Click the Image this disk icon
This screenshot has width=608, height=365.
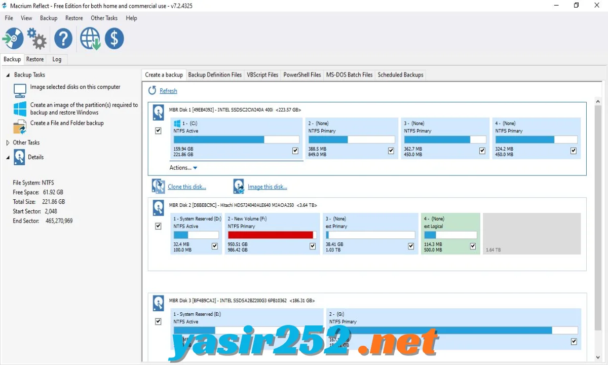pos(239,186)
